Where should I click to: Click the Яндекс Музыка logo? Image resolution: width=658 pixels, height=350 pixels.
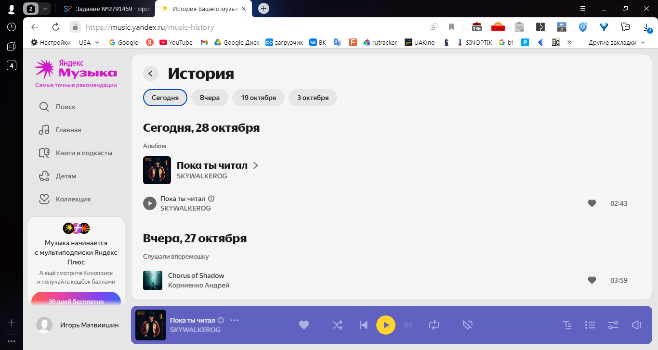coord(76,70)
